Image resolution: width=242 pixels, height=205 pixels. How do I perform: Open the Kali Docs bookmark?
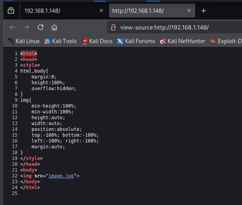(x=97, y=41)
